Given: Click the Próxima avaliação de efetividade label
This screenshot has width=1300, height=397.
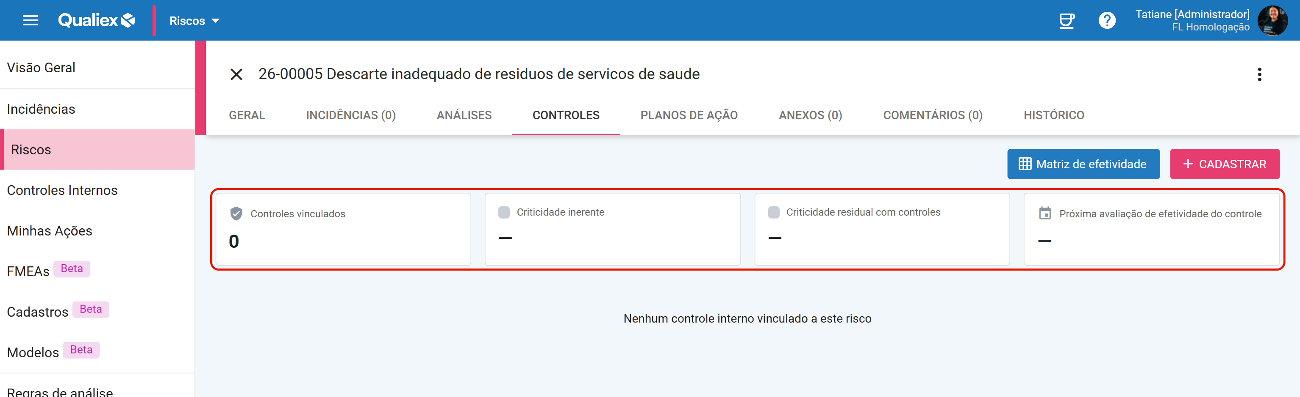Looking at the screenshot, I should pos(1160,214).
